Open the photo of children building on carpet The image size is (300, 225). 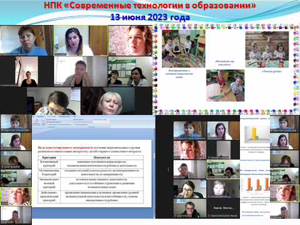pos(184,49)
